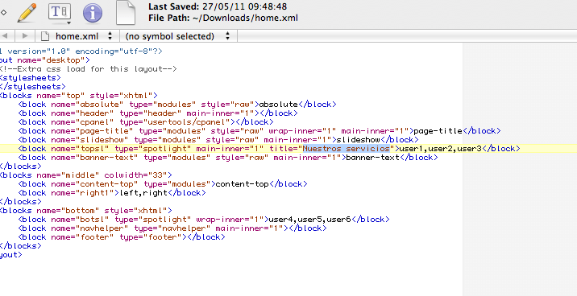Click the block name="content-top" line
The height and width of the screenshot is (296, 577).
click(x=162, y=184)
